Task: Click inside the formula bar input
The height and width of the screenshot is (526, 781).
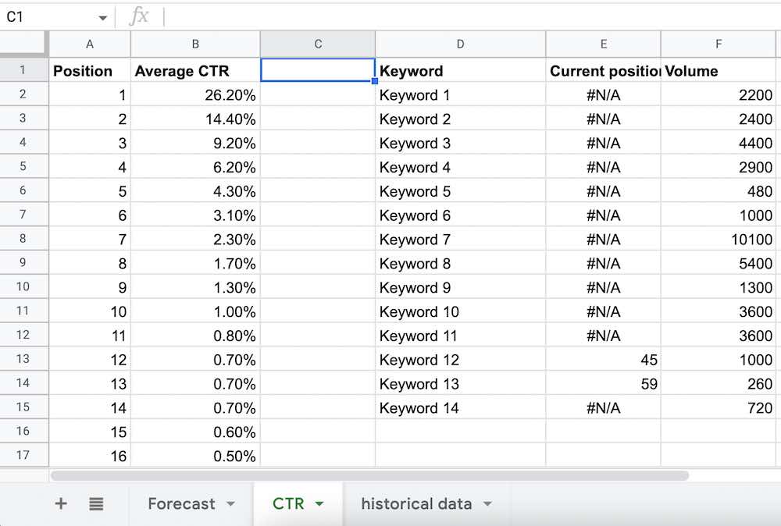Action: click(x=469, y=16)
